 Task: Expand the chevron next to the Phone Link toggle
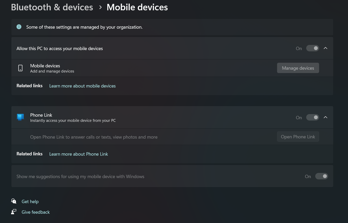pyautogui.click(x=325, y=117)
